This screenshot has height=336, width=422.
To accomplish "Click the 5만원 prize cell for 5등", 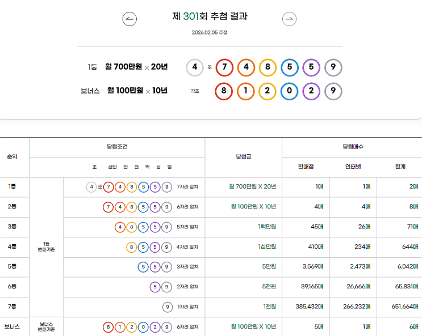I will 269,266.
